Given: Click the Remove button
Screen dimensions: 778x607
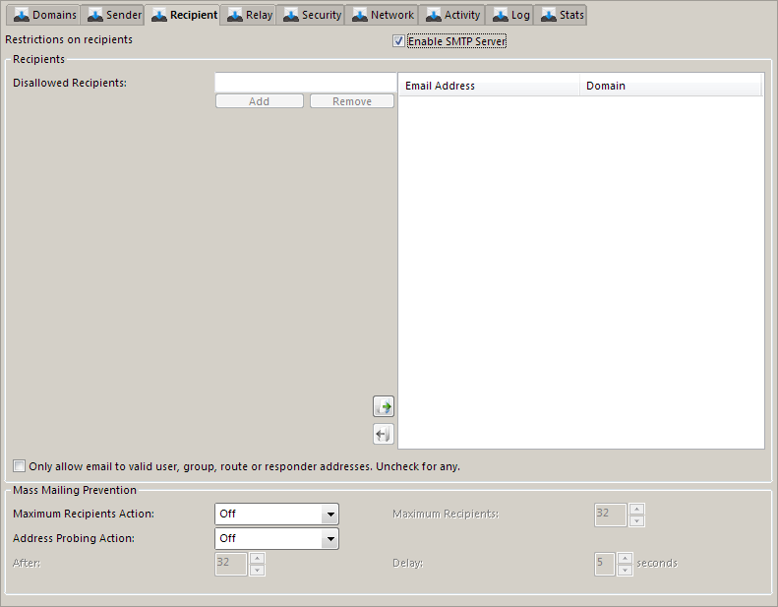Looking at the screenshot, I should tap(352, 101).
